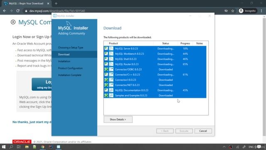The image size is (266, 150).
Task: Click the download status icon for MySQL Server
Action: (106, 48)
